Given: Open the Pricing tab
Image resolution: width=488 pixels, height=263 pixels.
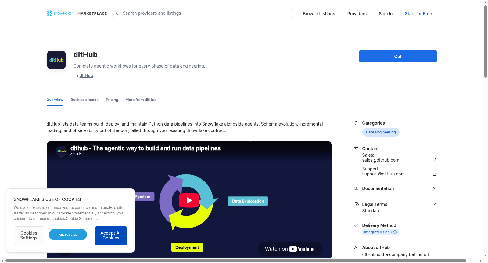Looking at the screenshot, I should pos(112,100).
